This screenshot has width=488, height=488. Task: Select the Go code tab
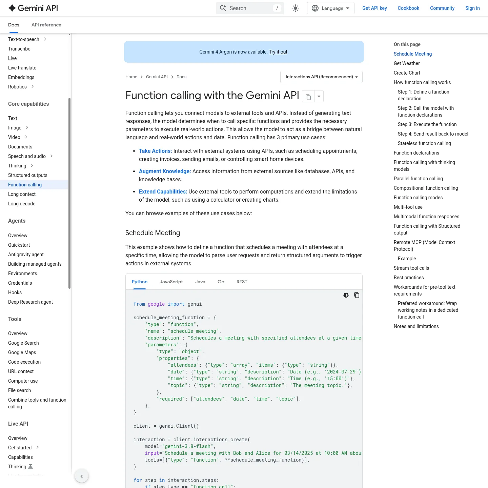[221, 282]
